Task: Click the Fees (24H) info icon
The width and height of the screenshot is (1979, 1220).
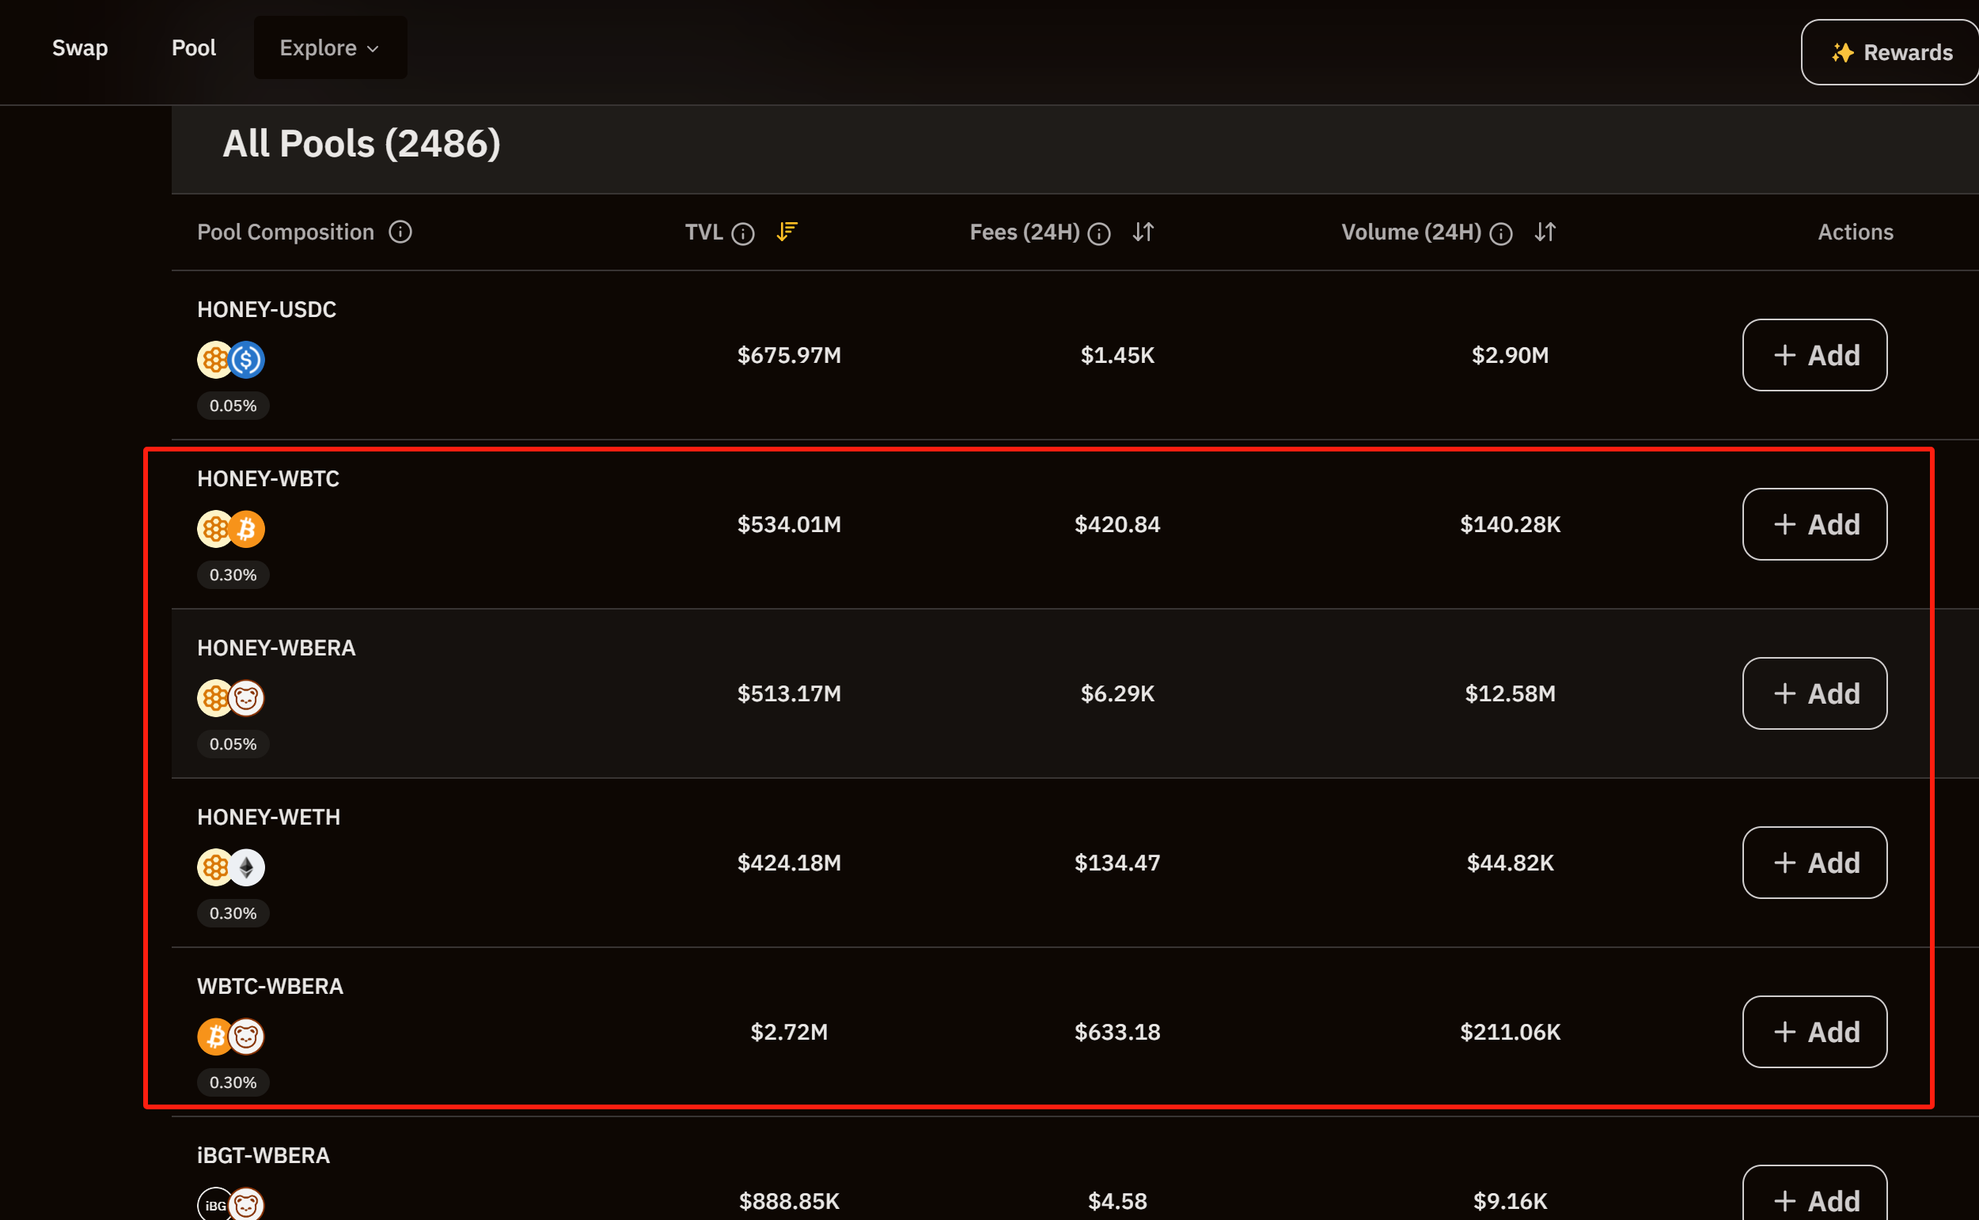Action: [1099, 234]
